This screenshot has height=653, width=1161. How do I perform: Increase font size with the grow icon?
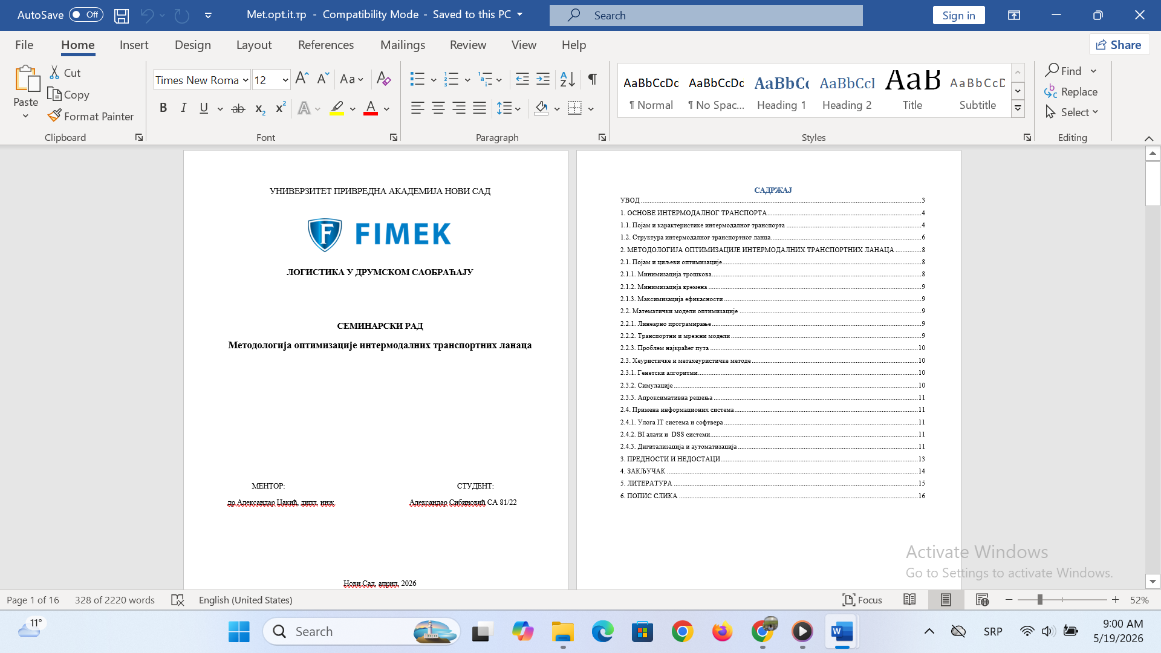(302, 79)
